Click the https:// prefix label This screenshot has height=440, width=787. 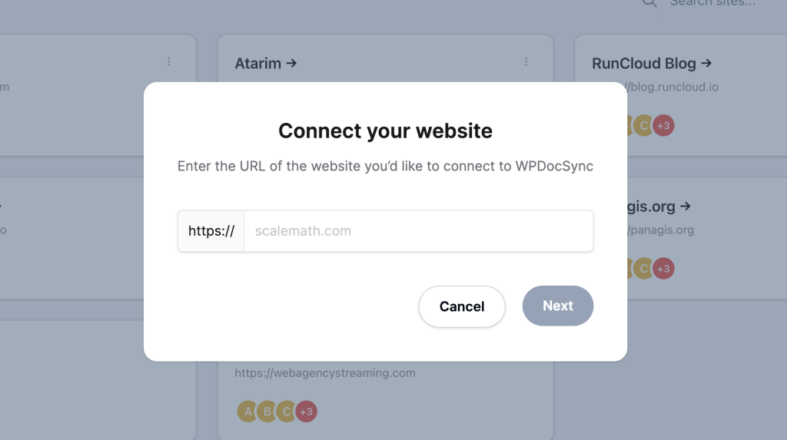211,231
